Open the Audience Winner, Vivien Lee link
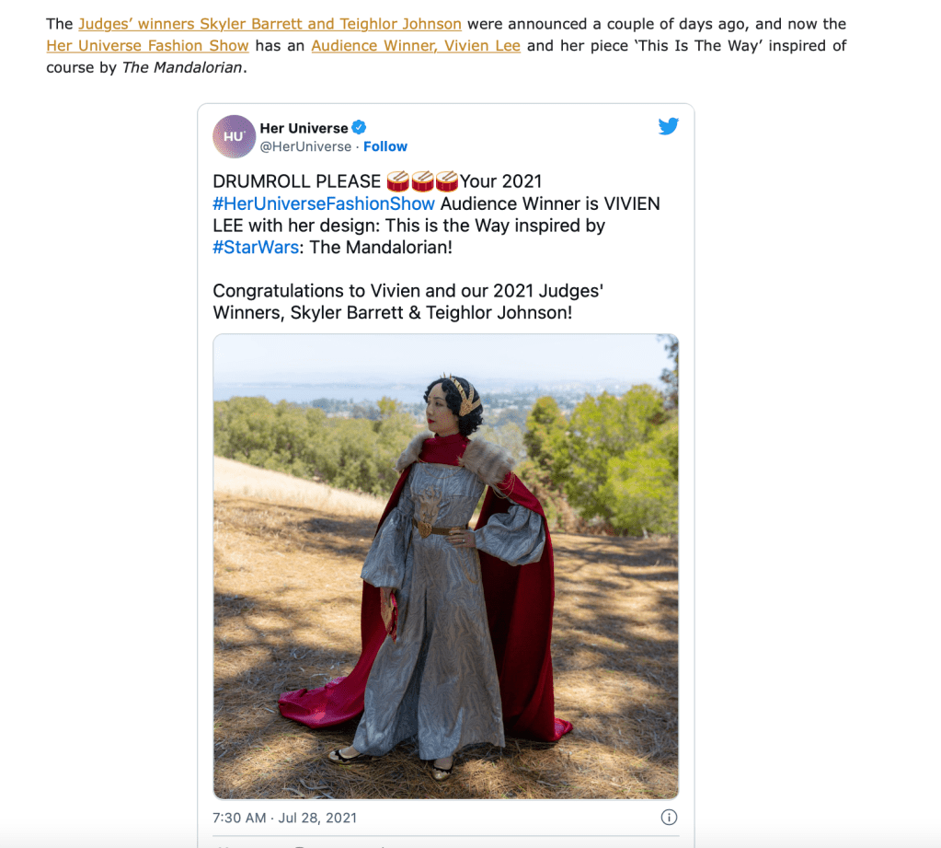This screenshot has width=941, height=848. tap(416, 46)
